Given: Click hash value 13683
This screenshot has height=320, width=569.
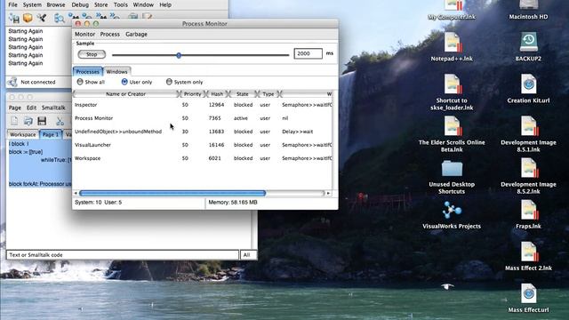Looking at the screenshot, I should point(216,132).
